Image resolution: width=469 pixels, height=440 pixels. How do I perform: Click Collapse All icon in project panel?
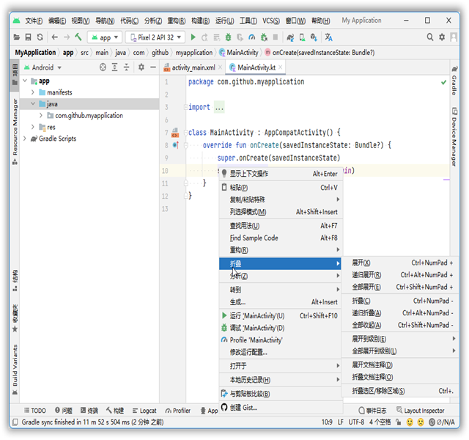coord(127,67)
